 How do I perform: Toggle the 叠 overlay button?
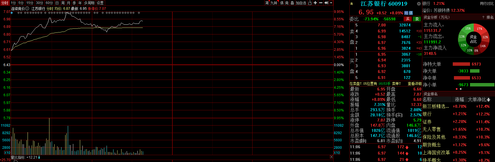pyautogui.click(x=292, y=3)
